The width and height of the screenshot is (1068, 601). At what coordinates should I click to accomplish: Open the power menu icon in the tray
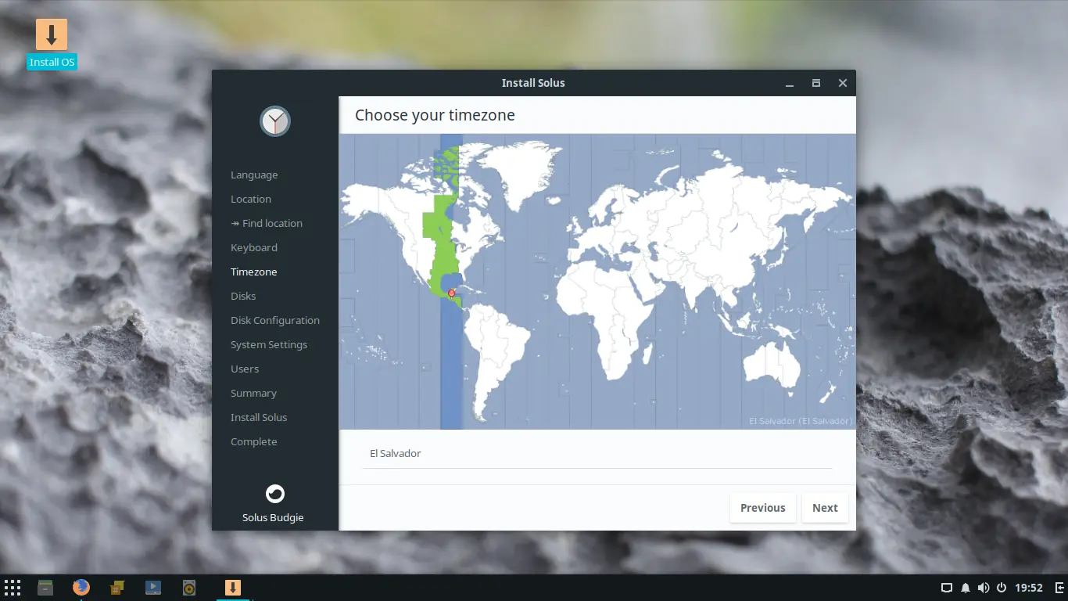click(x=1002, y=588)
